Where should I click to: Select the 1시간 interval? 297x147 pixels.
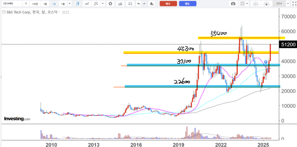coord(35,4)
